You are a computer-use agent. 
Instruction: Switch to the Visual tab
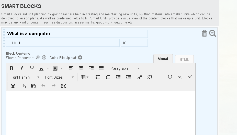[x=163, y=59]
